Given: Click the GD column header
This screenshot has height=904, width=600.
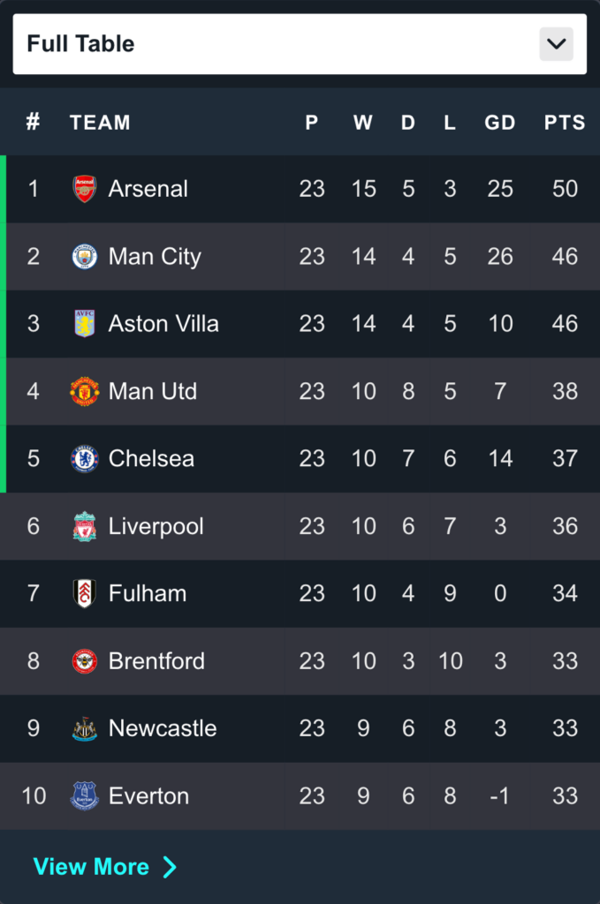Looking at the screenshot, I should (x=499, y=123).
